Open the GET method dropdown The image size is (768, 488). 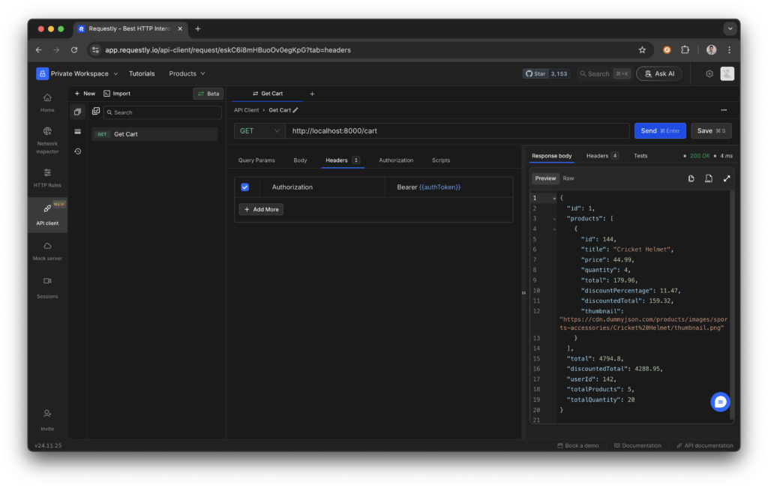pos(259,130)
